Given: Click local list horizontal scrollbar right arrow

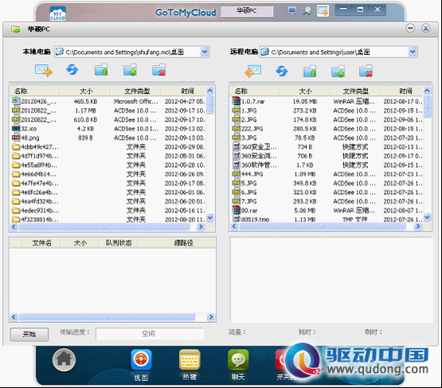Looking at the screenshot, I should (201, 227).
